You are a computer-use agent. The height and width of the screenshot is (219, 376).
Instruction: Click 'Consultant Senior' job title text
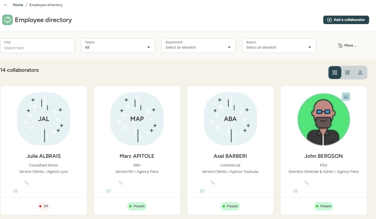click(44, 165)
